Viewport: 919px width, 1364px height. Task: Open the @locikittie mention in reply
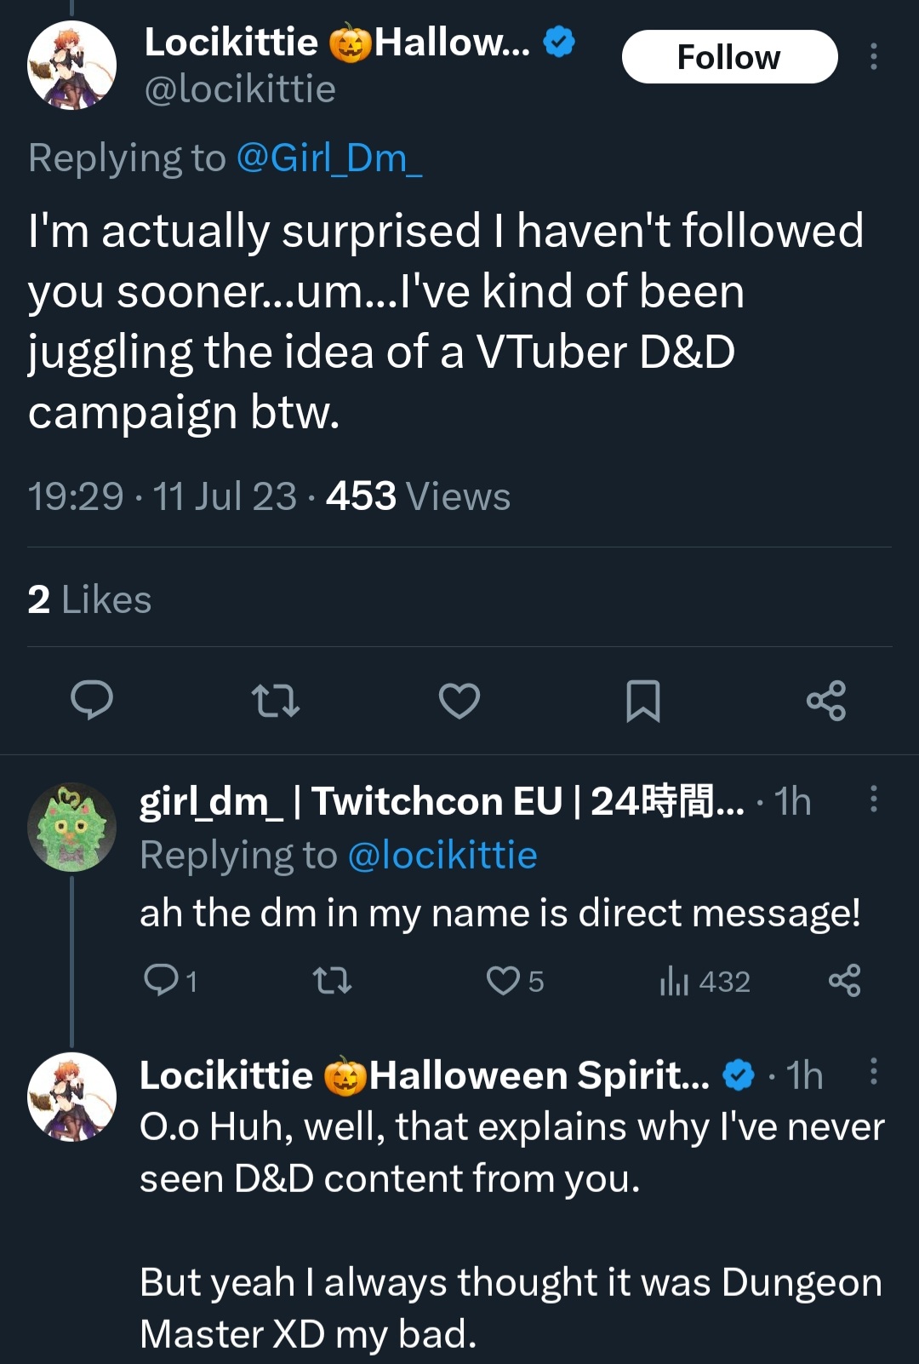(442, 856)
